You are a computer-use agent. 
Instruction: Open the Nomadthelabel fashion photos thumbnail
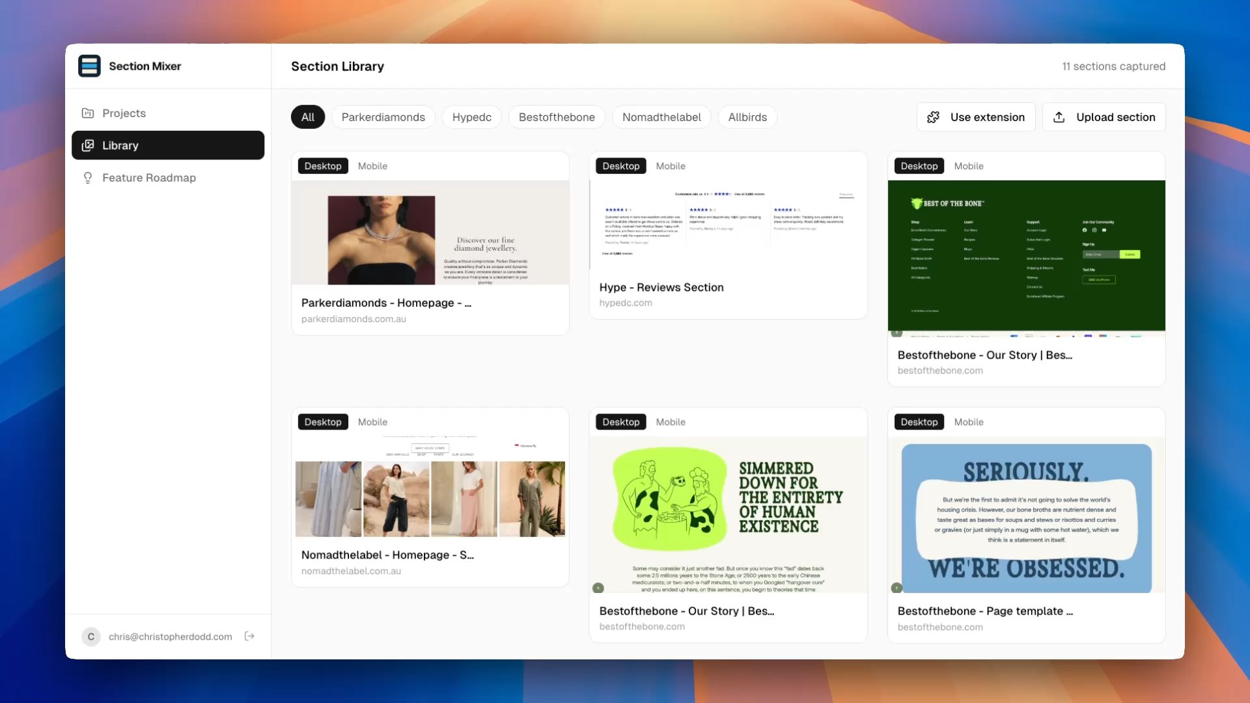(x=430, y=486)
